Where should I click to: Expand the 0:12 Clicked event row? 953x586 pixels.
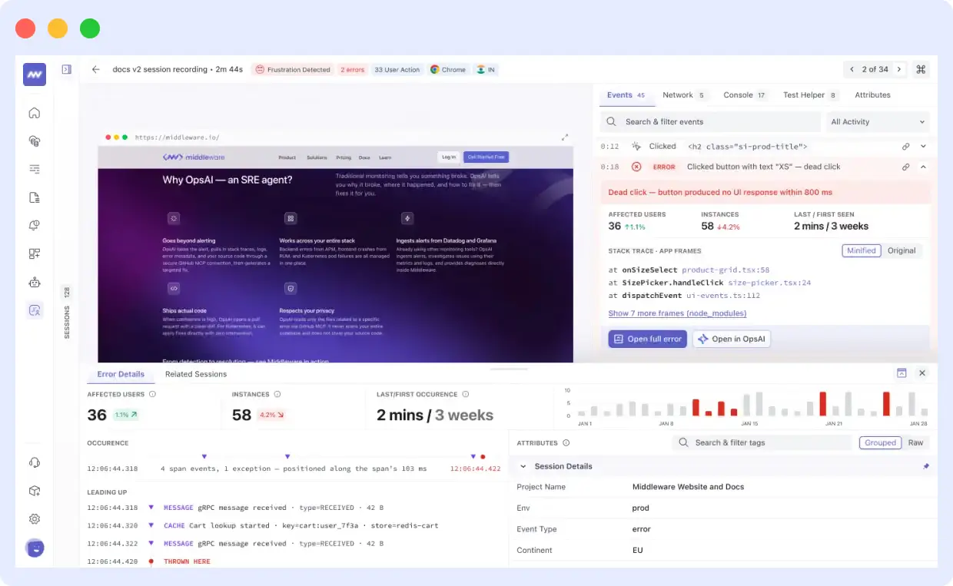923,146
